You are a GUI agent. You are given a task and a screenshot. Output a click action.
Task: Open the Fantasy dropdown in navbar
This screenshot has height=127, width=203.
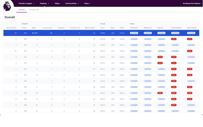(x=44, y=3)
